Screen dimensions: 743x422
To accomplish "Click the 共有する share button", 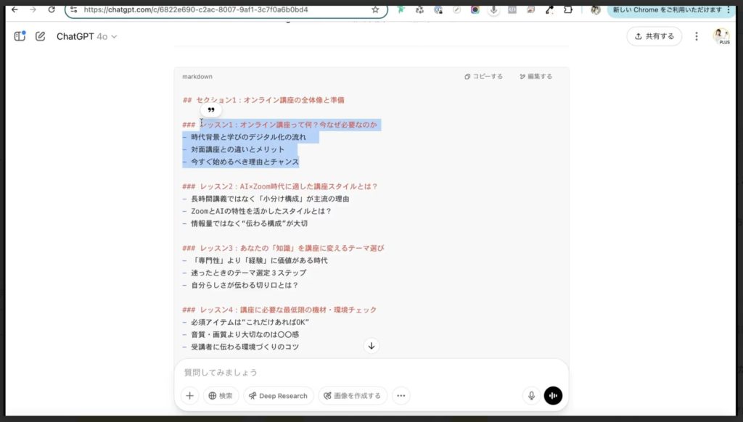I will coord(654,36).
